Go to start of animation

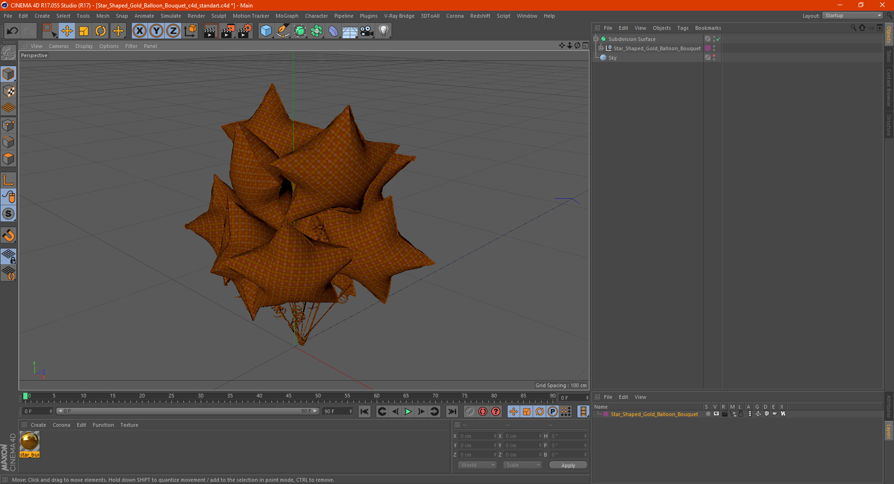tap(365, 411)
